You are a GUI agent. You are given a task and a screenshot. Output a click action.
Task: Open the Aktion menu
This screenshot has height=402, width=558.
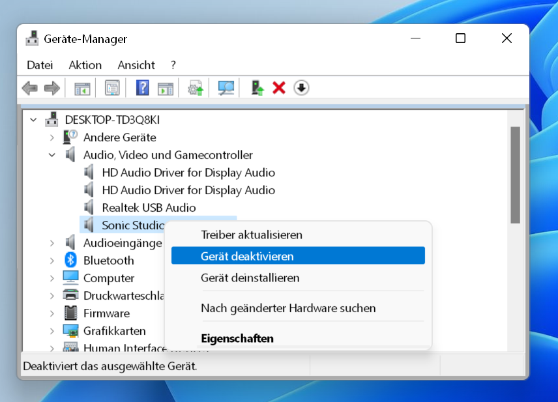tap(85, 65)
